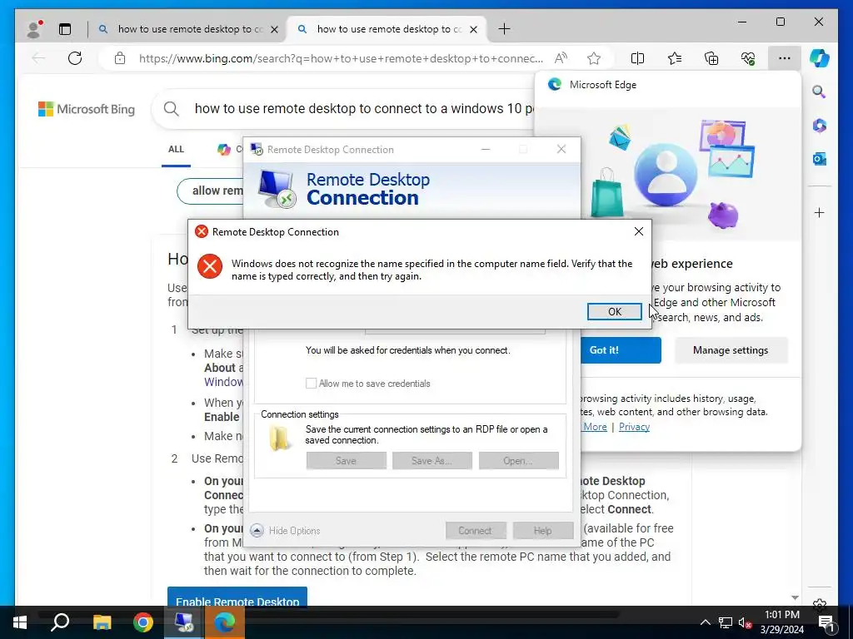This screenshot has width=853, height=639.
Task: Click OK in the error dialog
Action: tap(614, 311)
